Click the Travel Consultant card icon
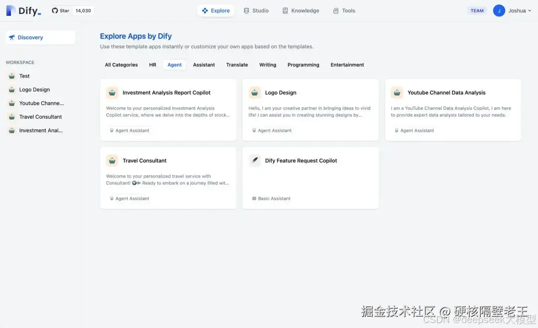 pyautogui.click(x=112, y=160)
